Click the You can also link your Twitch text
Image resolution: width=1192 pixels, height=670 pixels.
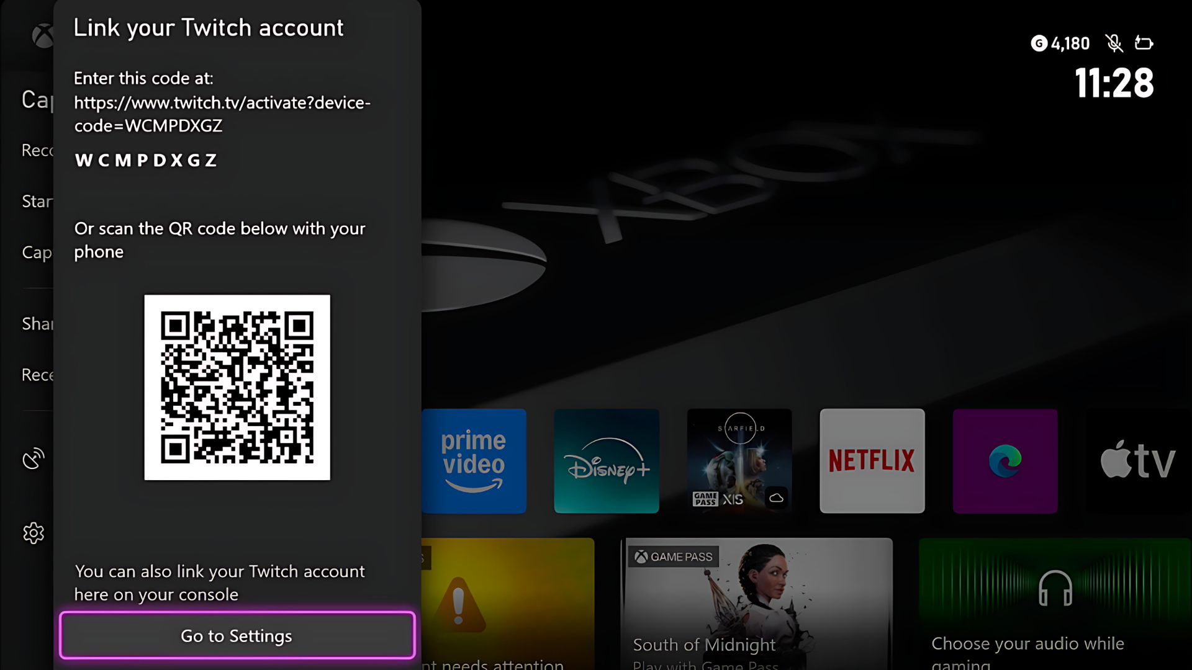point(220,583)
